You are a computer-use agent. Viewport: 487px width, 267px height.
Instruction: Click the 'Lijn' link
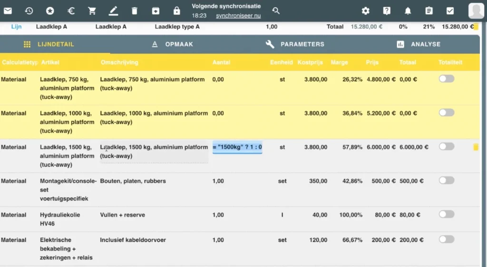(x=17, y=27)
